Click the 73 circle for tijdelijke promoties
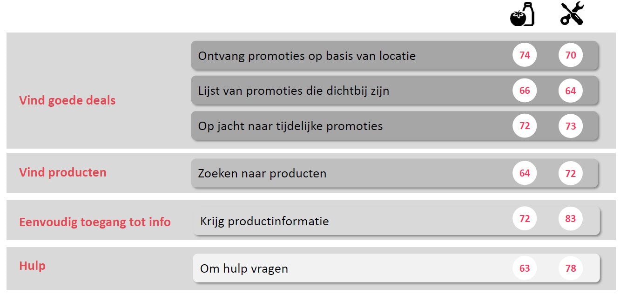 point(571,126)
